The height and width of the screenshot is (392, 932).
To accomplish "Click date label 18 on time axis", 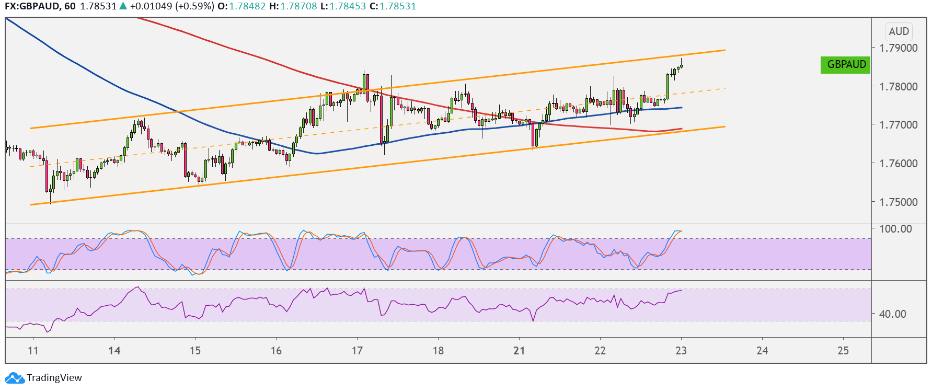I will coord(438,350).
